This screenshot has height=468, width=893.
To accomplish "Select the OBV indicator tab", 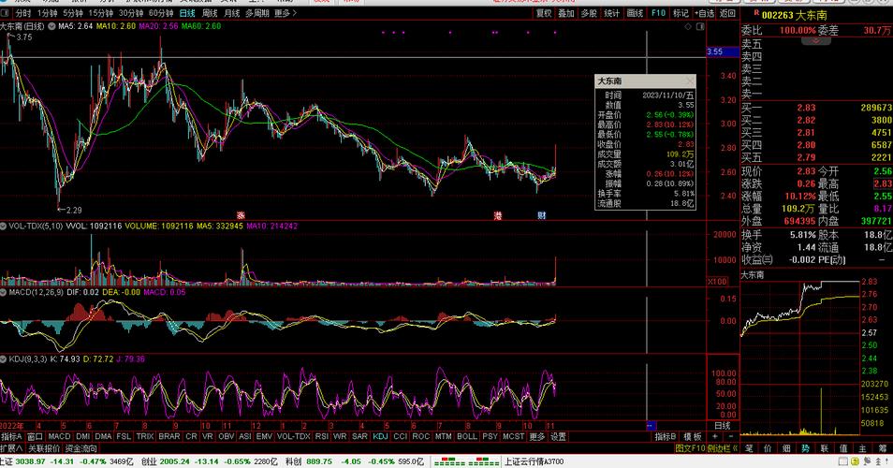I will (227, 437).
